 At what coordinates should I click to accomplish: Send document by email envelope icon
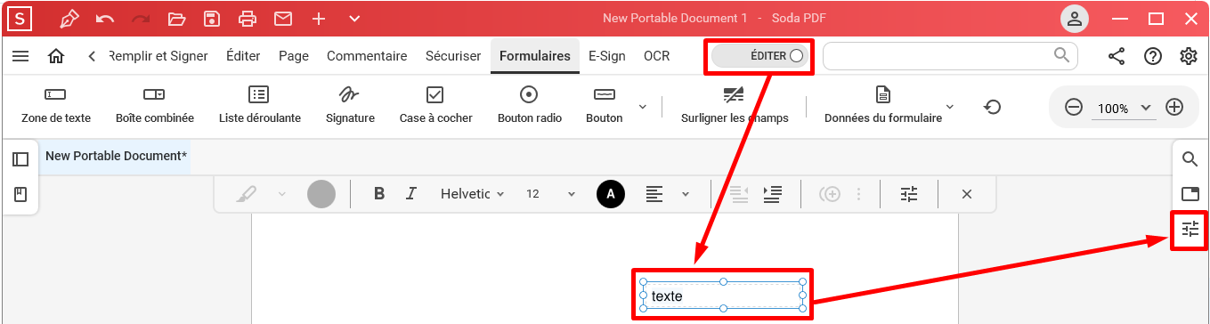point(283,19)
